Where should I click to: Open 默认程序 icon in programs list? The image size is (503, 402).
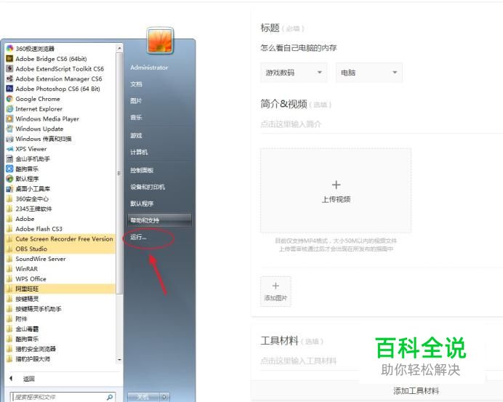coord(9,179)
